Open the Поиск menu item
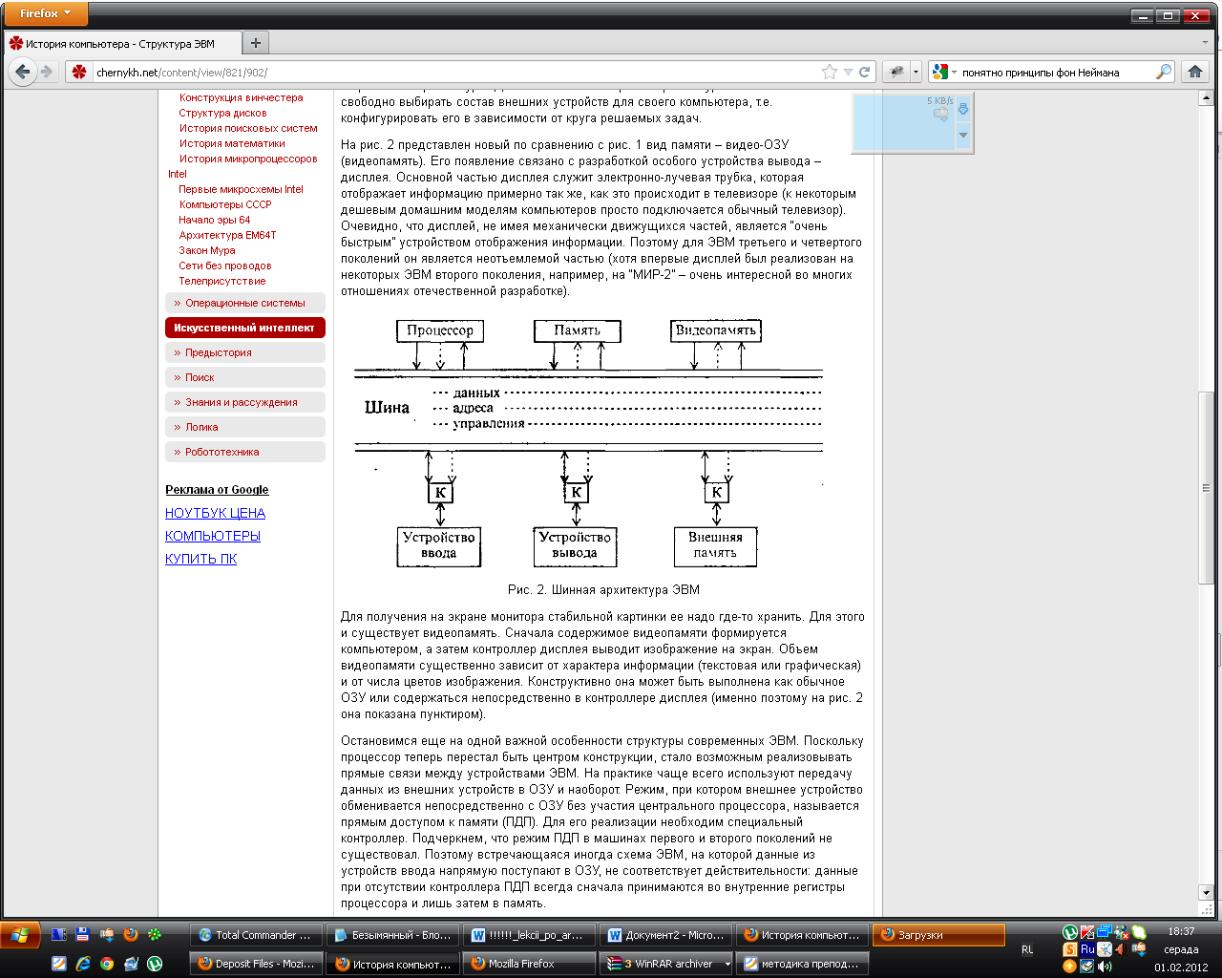Viewport: 1222px width, 978px height. [245, 377]
